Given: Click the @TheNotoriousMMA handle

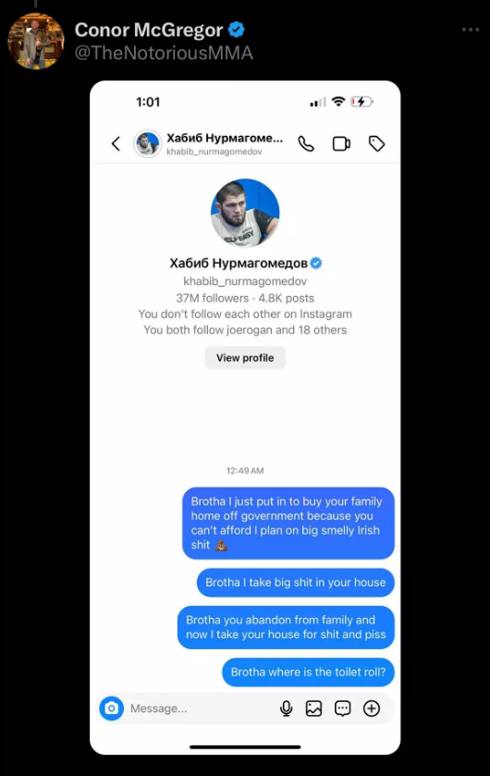Looking at the screenshot, I should (164, 53).
